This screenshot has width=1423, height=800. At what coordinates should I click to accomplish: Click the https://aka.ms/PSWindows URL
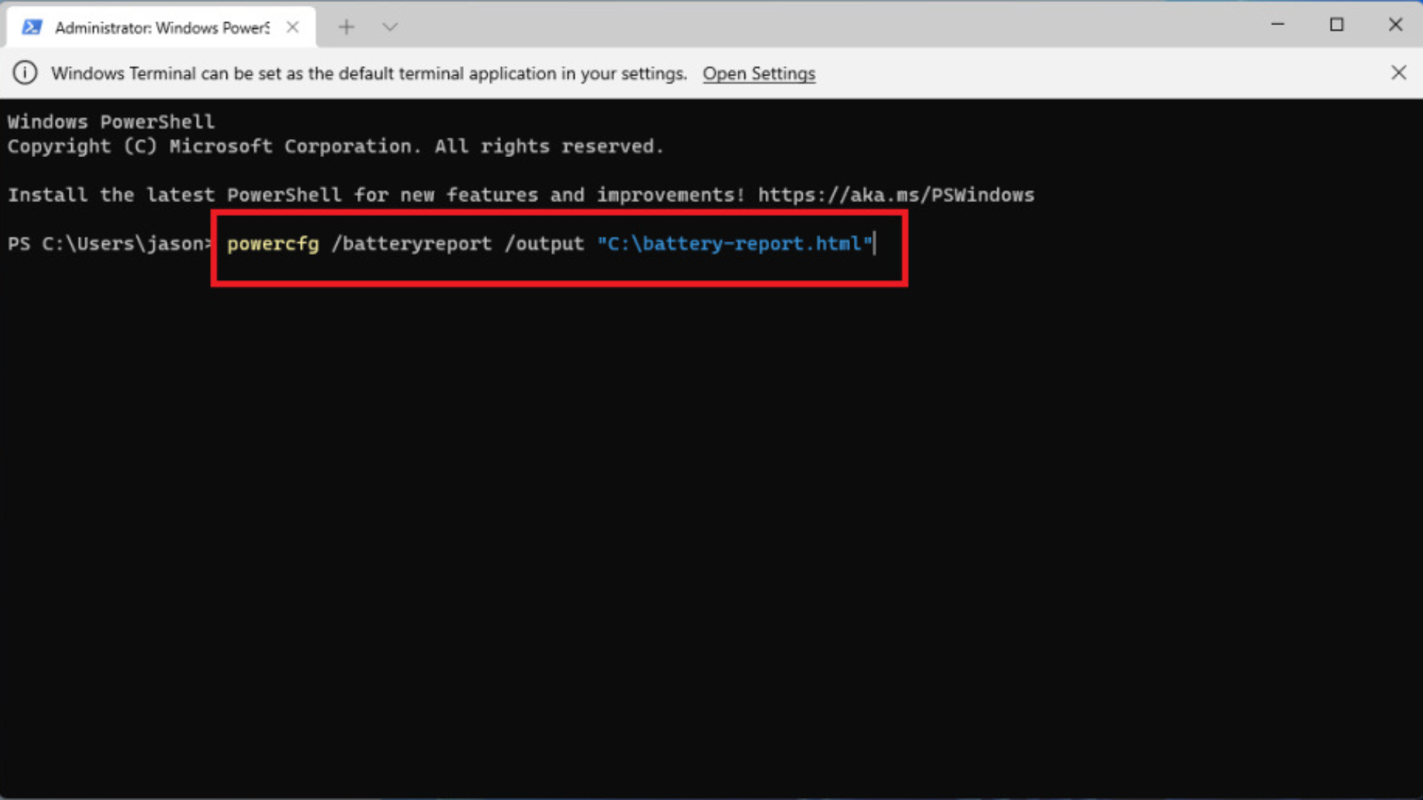[895, 195]
